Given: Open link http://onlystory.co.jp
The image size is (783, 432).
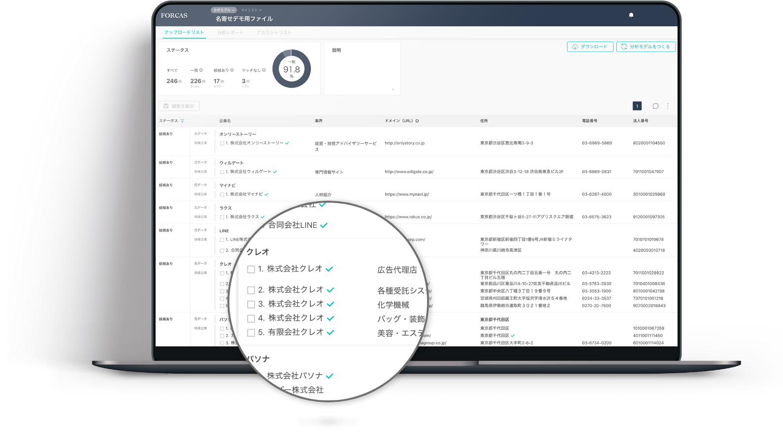Looking at the screenshot, I should [x=404, y=143].
